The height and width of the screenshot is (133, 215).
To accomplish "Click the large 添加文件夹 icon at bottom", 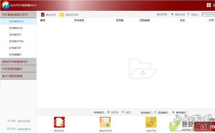I will click(x=105, y=122).
